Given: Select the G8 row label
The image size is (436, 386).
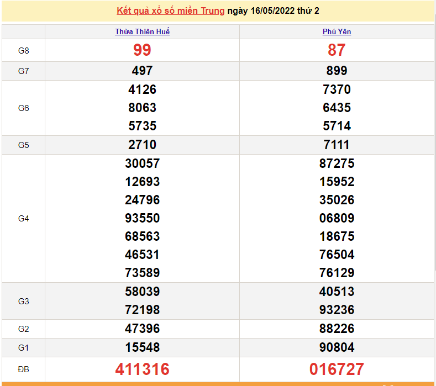Looking at the screenshot, I should [23, 51].
